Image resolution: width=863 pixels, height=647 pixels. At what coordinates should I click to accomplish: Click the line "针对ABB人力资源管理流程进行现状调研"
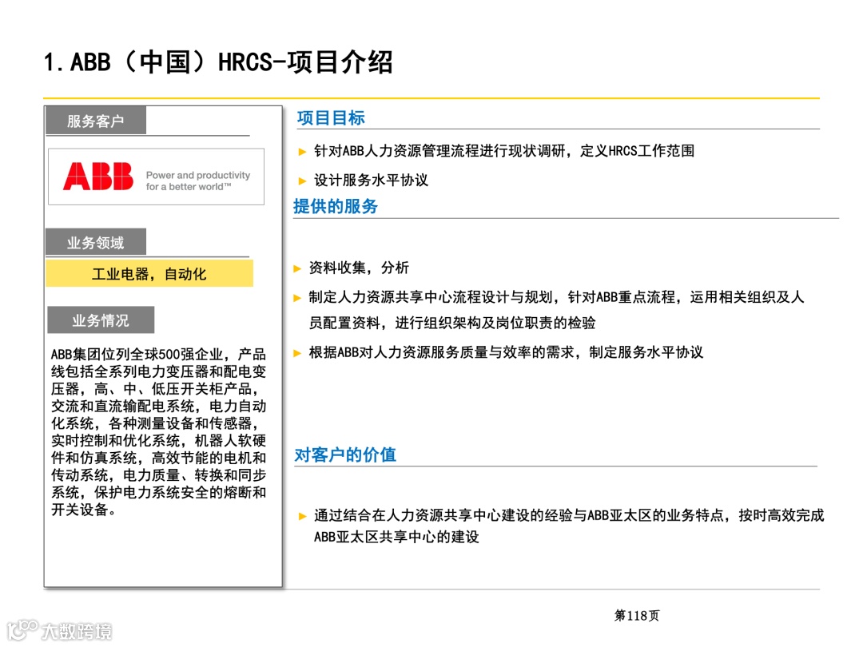click(503, 151)
